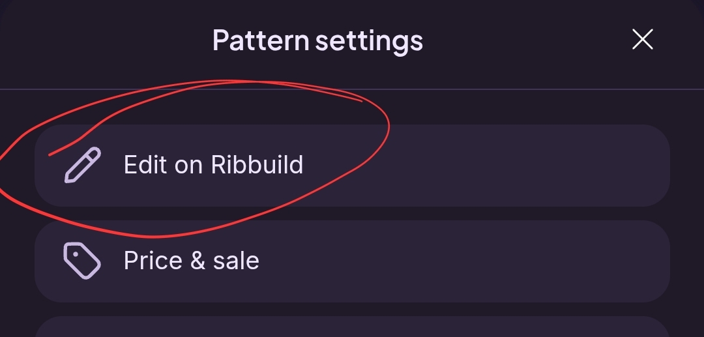Screen dimensions: 704x337
Task: Click the word "Ribbuild" in the first option
Action: coord(257,165)
